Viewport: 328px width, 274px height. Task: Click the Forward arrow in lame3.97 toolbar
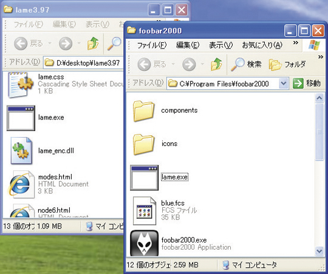click(66, 44)
